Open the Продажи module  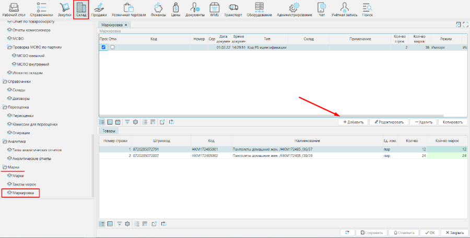99,9
